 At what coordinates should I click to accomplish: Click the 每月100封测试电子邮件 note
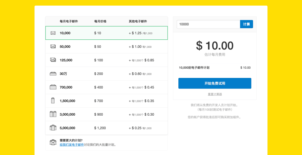[x=215, y=109]
